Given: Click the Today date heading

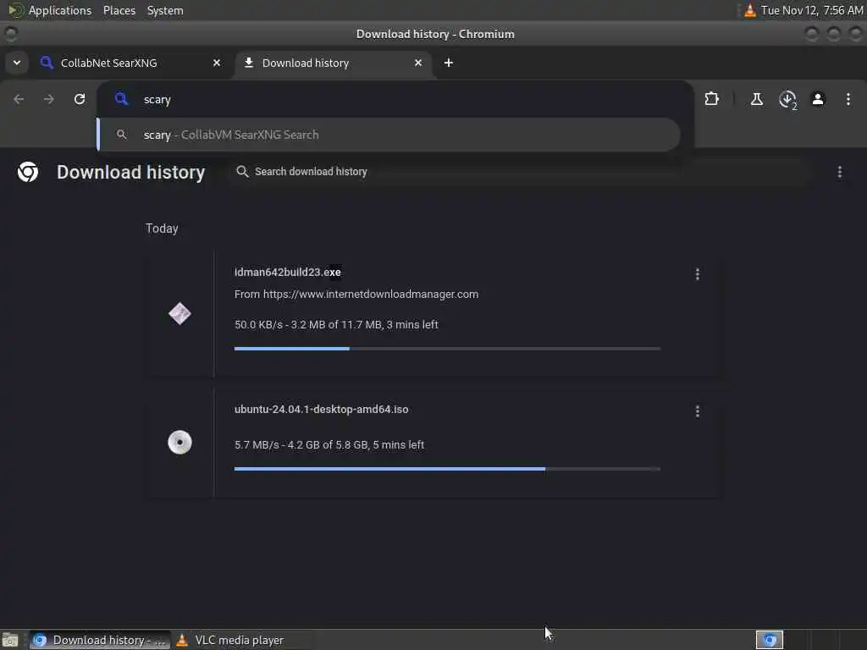Looking at the screenshot, I should click(x=162, y=229).
